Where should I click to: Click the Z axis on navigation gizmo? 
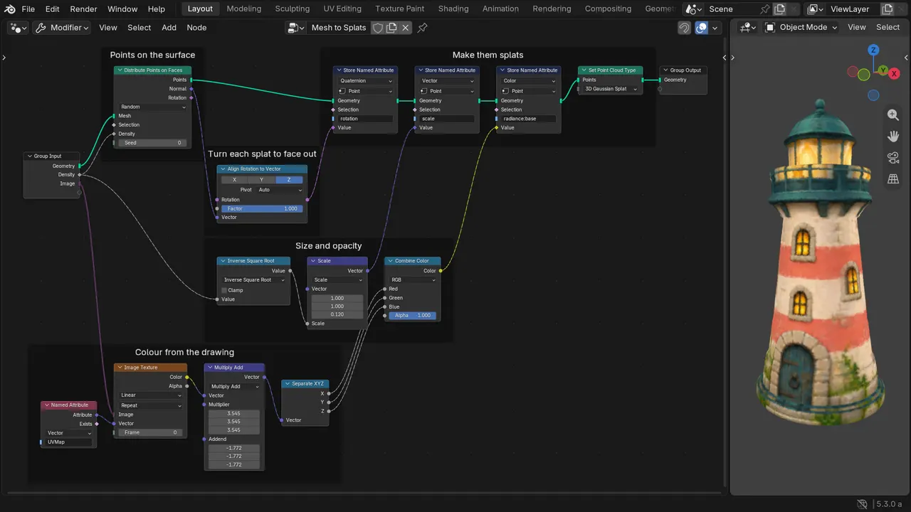pos(873,50)
